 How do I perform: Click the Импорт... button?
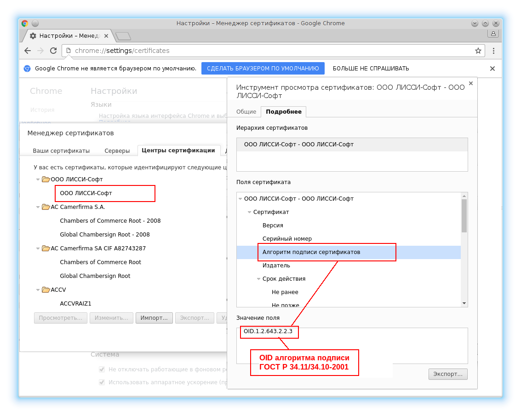[x=154, y=318]
